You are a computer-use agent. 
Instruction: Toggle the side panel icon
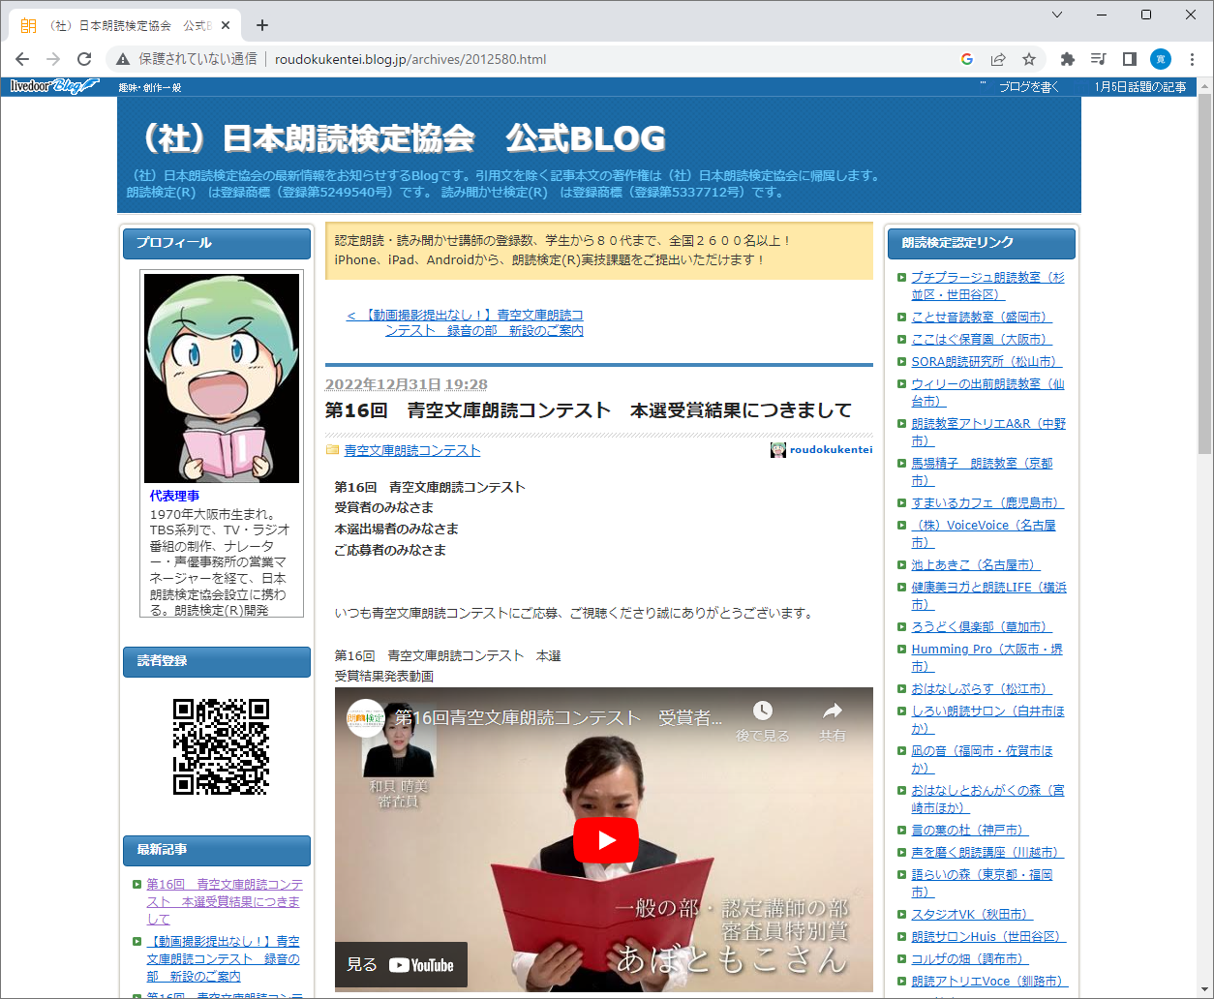[x=1130, y=59]
